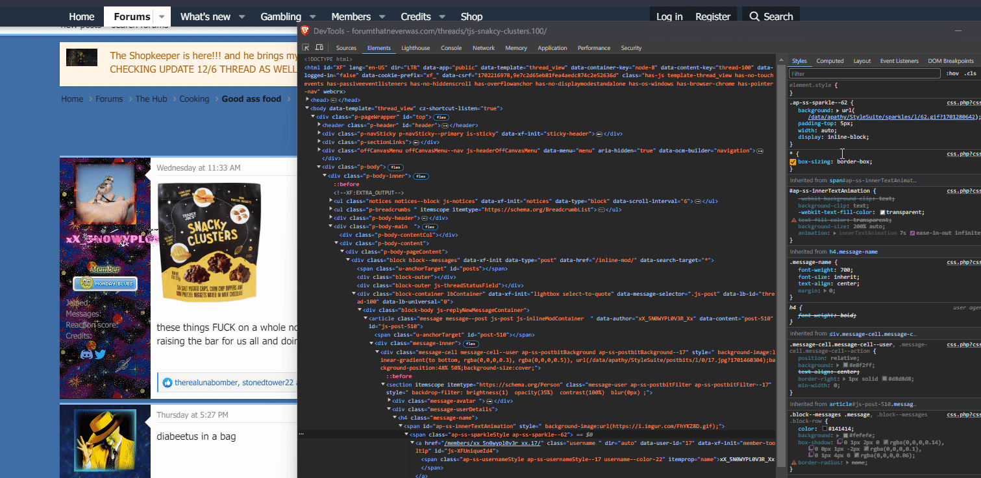Click the Twitter bird icon

pos(100,354)
